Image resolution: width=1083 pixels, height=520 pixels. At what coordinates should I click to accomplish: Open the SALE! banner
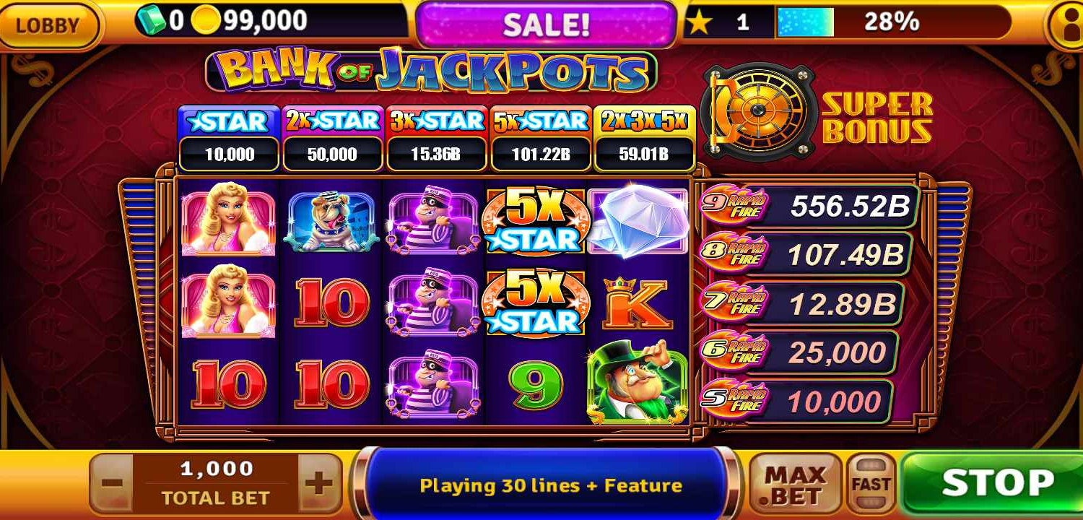[x=547, y=24]
